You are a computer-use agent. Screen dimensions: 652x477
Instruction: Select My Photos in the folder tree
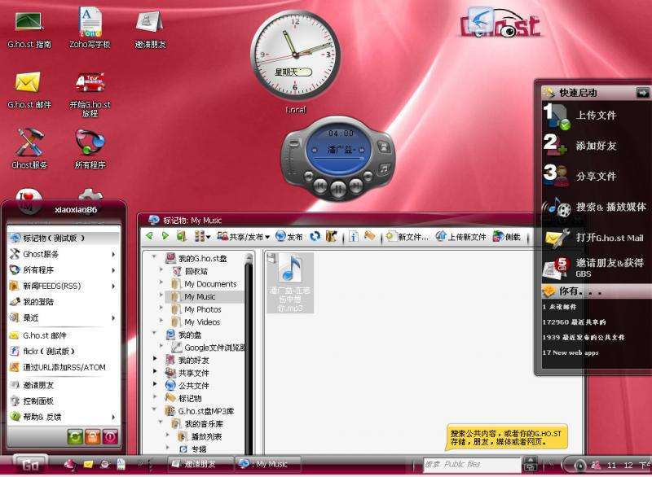[196, 309]
